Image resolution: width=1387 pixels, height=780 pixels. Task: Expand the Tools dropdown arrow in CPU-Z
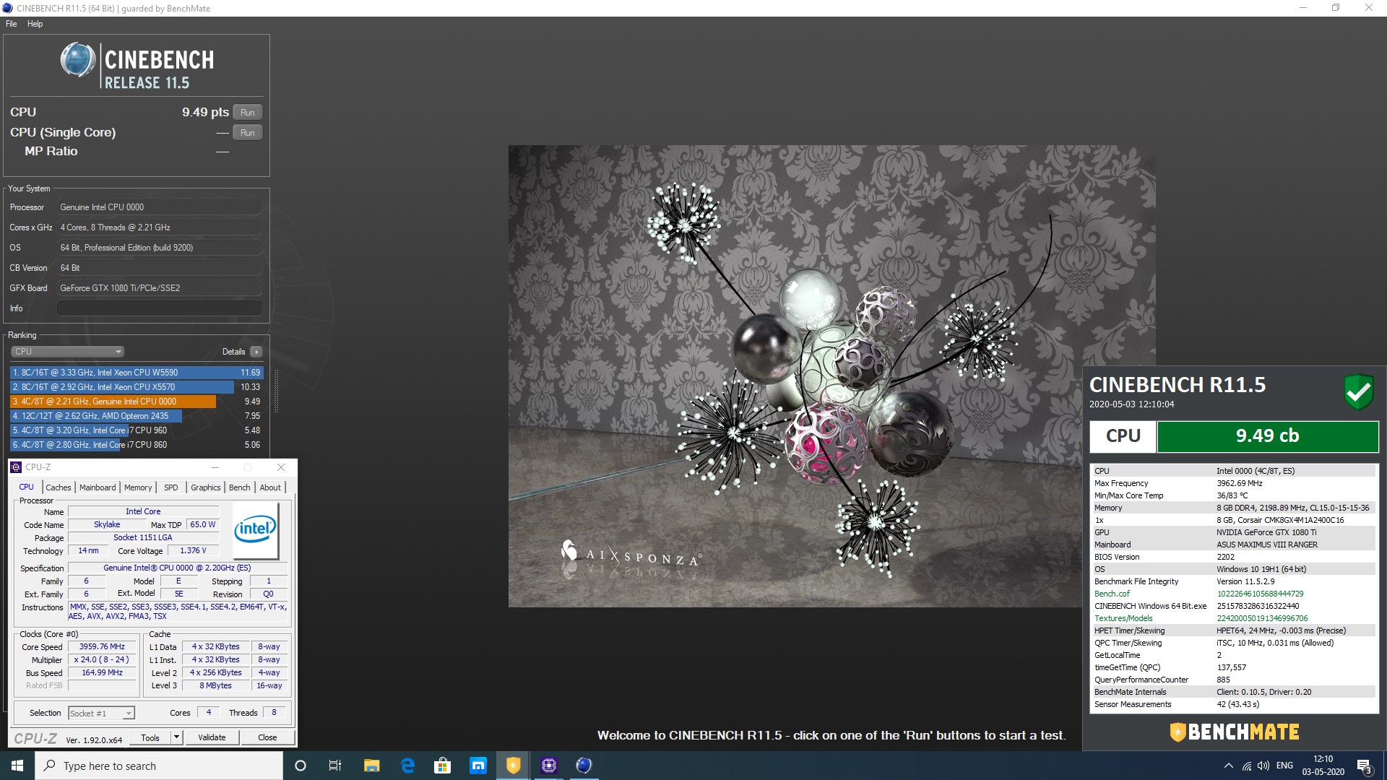176,737
